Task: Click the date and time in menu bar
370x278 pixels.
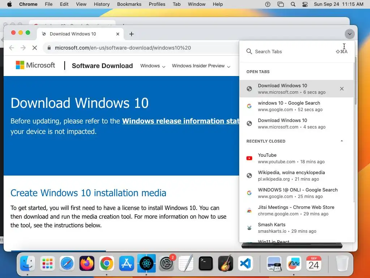Action: [x=339, y=4]
